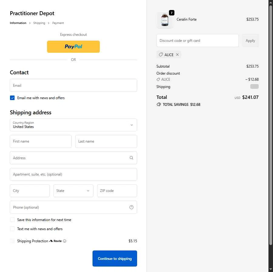
Task: Click the Route logo icon
Action: 51,241
